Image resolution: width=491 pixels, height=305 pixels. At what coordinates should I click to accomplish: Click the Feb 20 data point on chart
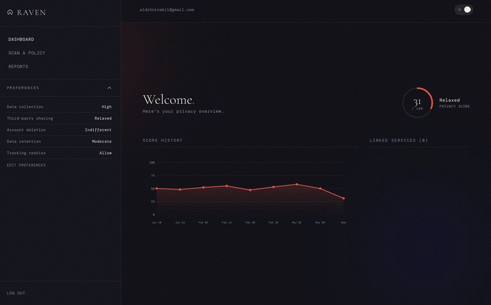pos(250,190)
